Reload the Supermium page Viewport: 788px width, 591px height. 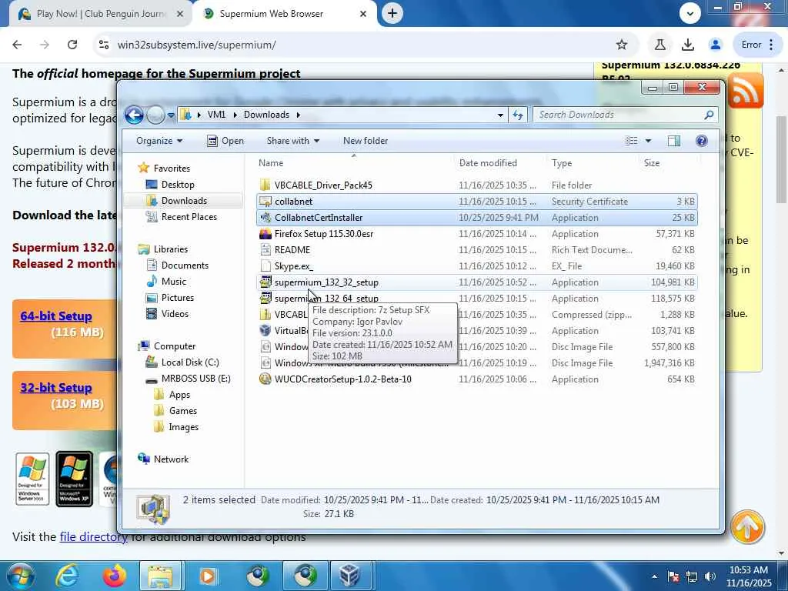click(72, 45)
